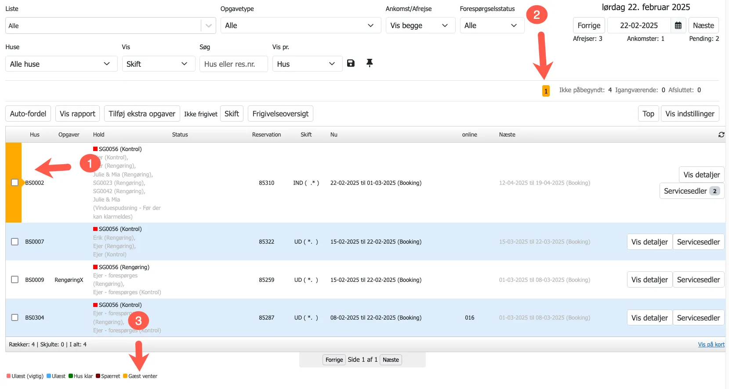Click the green Hus klar legend marker
Image resolution: width=729 pixels, height=389 pixels.
click(71, 376)
